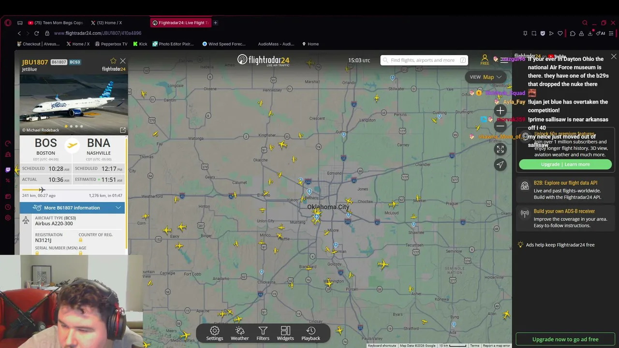Click the heart bookmark icon
The image size is (619, 348).
(x=560, y=33)
